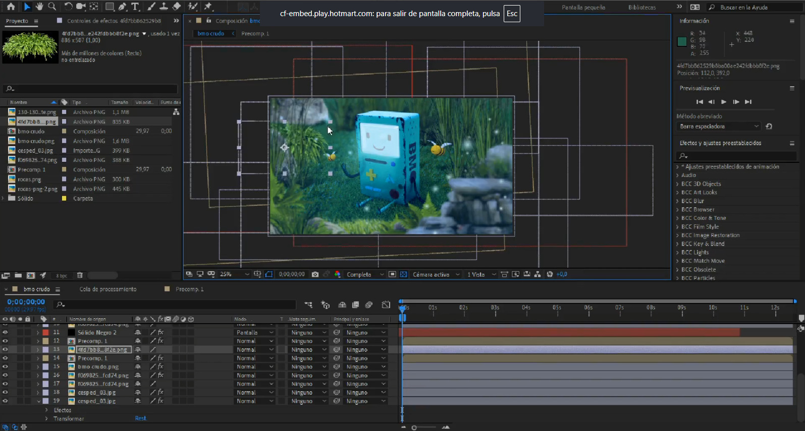
Task: Click the snapshot camera icon in viewer
Action: pos(315,274)
